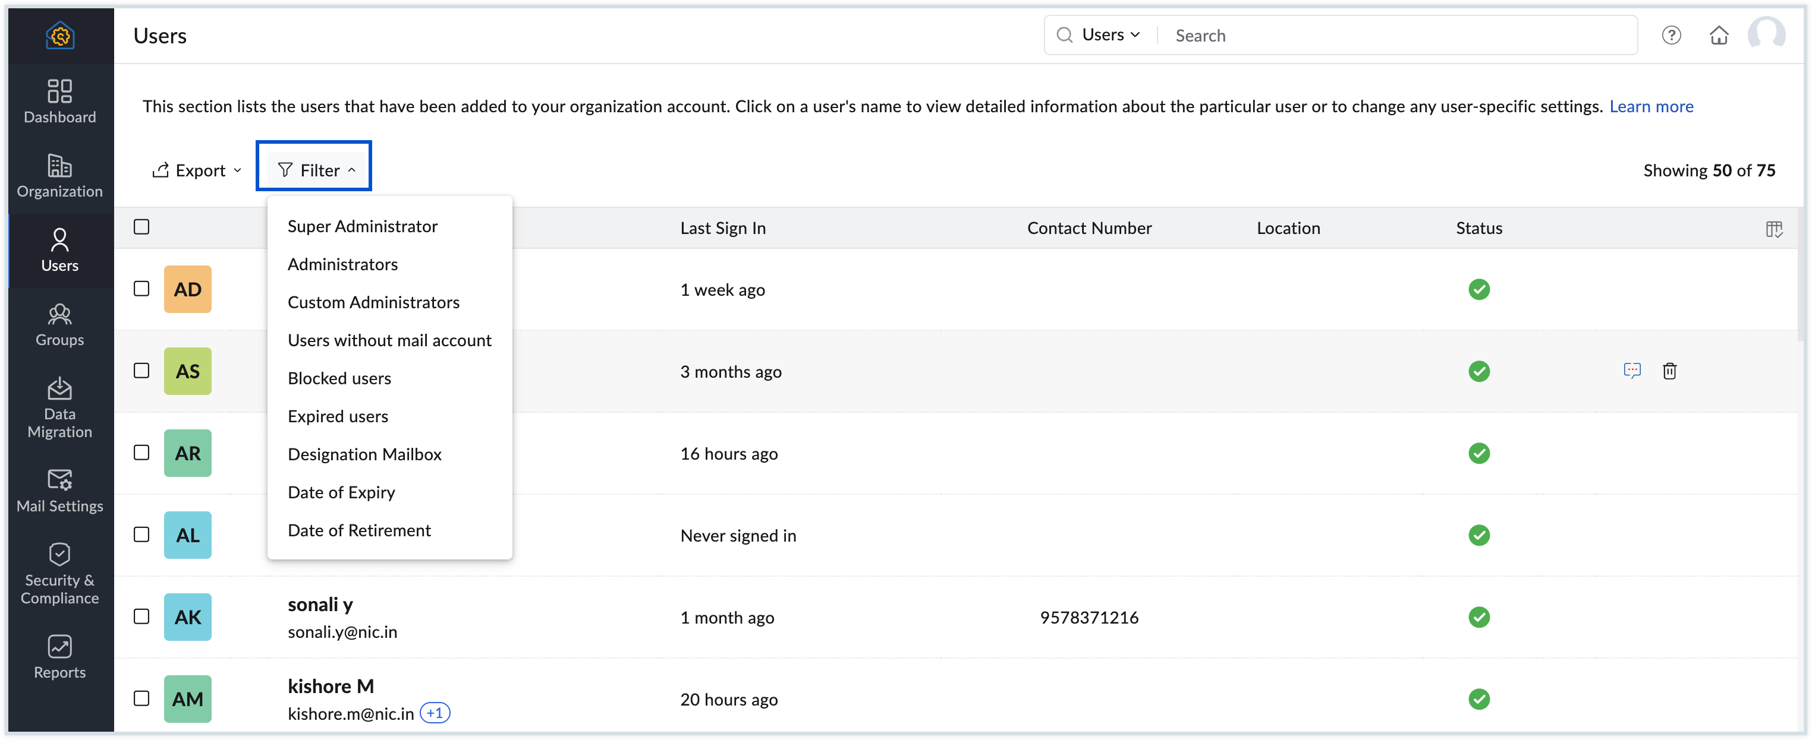Select the checkbox for sonali y

tap(141, 616)
